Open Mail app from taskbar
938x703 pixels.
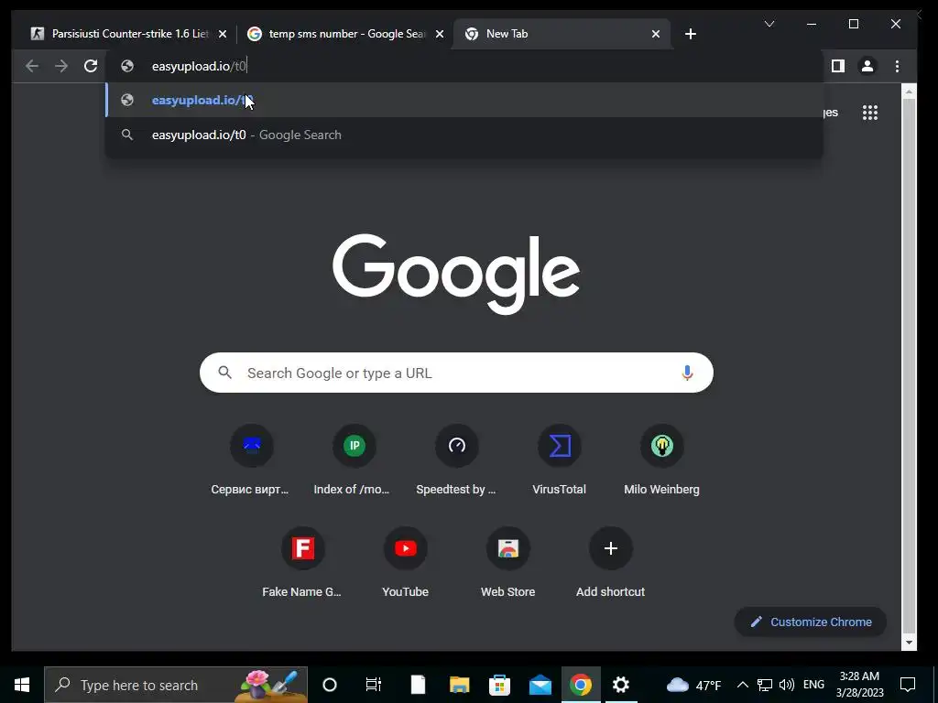[x=540, y=685]
